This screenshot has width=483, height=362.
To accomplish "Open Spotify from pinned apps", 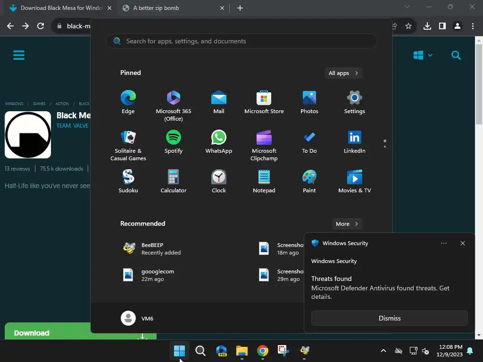I will coord(174,142).
